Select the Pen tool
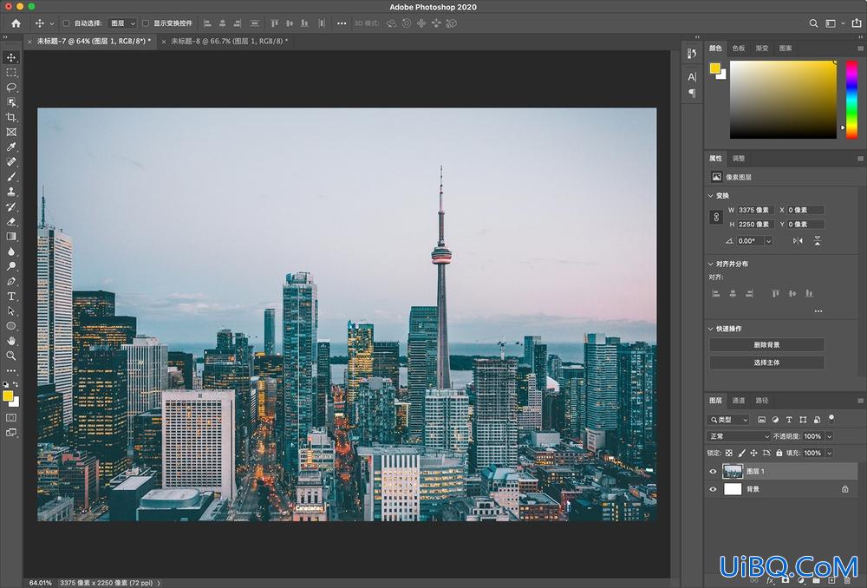This screenshot has width=867, height=588. point(11,282)
